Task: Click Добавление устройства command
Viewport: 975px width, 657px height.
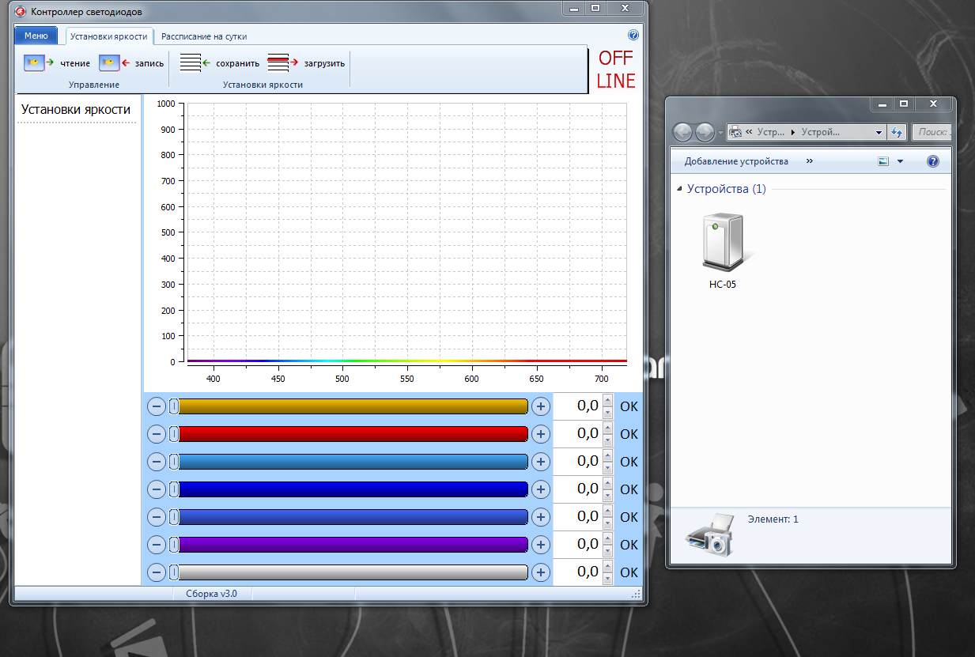Action: coord(736,161)
